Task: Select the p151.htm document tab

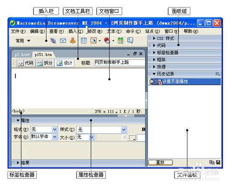Action: 44,55
